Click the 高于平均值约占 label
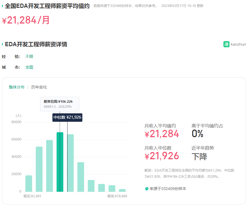 [207, 126]
